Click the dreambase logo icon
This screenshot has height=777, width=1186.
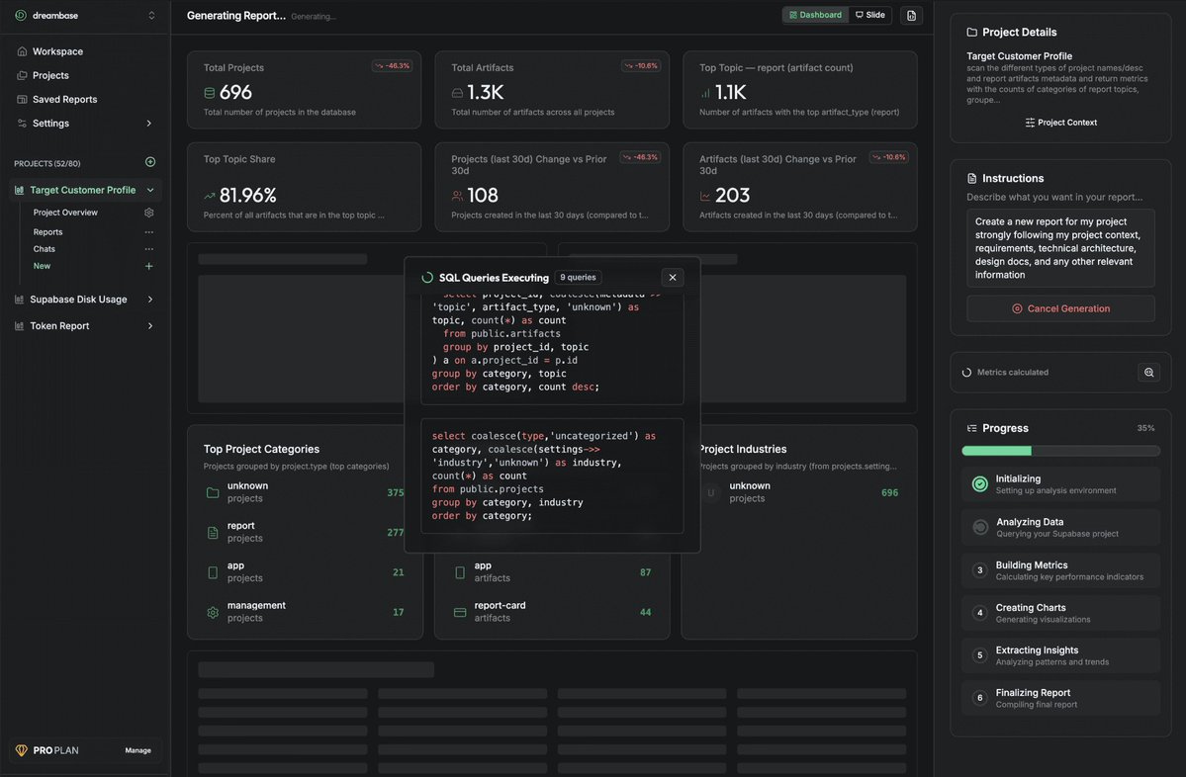click(21, 15)
